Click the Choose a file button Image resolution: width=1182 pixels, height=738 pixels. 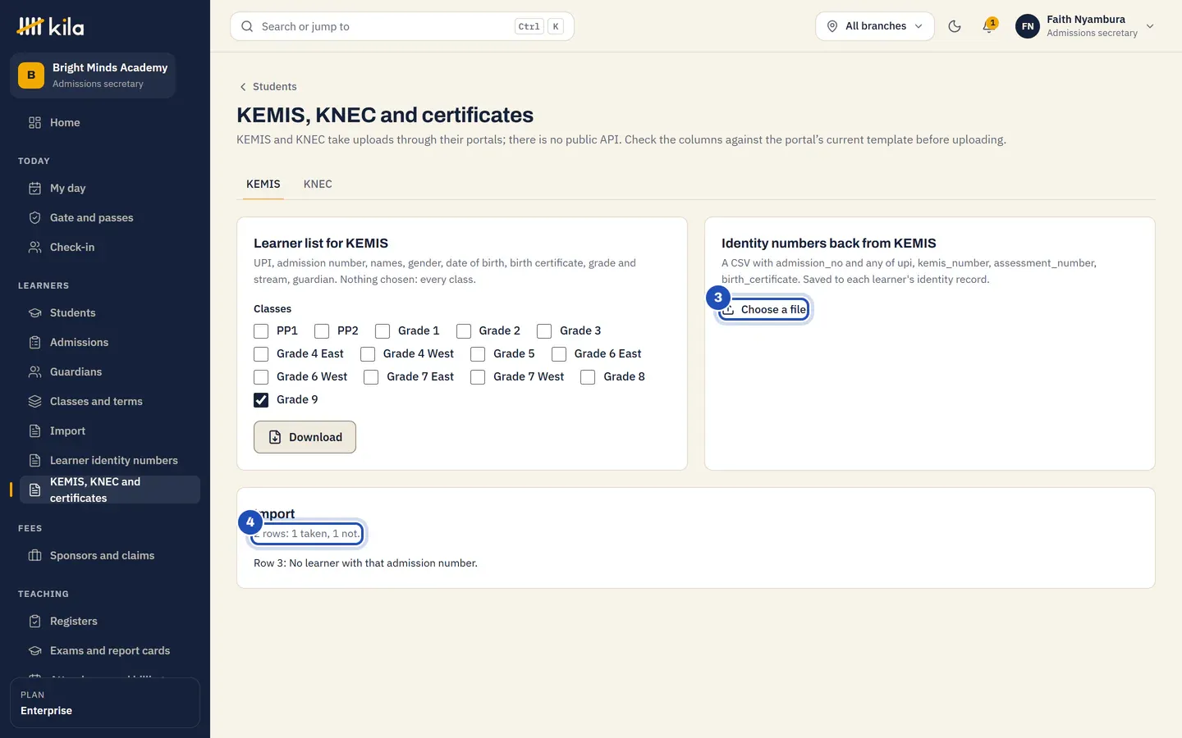(764, 309)
